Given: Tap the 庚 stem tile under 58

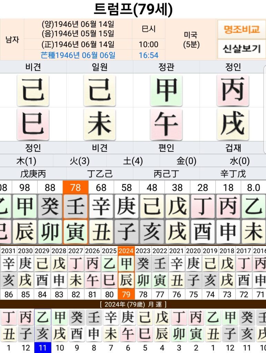Looking at the screenshot, I should tap(126, 206).
